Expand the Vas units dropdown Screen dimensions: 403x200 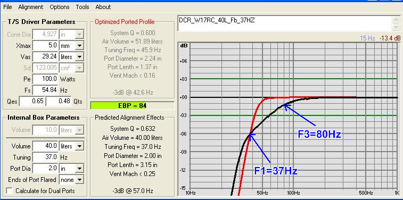point(80,57)
